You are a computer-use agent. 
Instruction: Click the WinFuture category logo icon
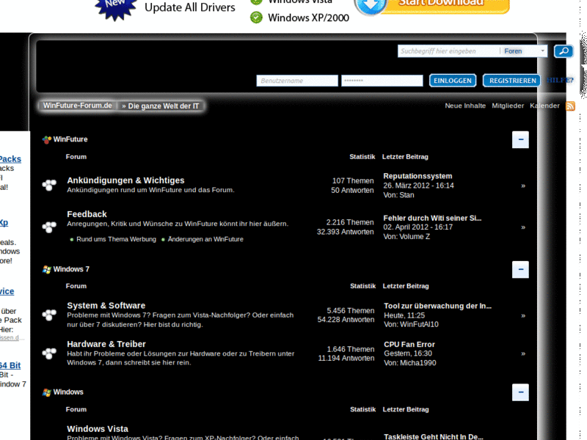click(46, 139)
